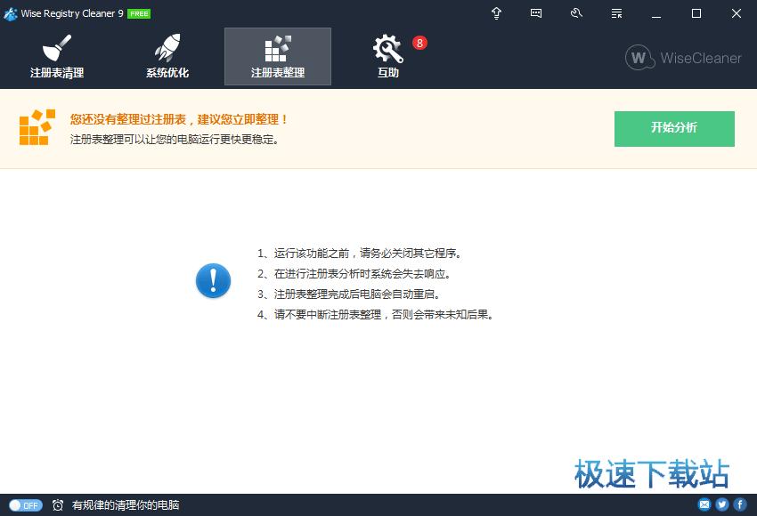Viewport: 757px width, 516px height.
Task: Expand the menu list icon in title bar
Action: pyautogui.click(x=616, y=13)
